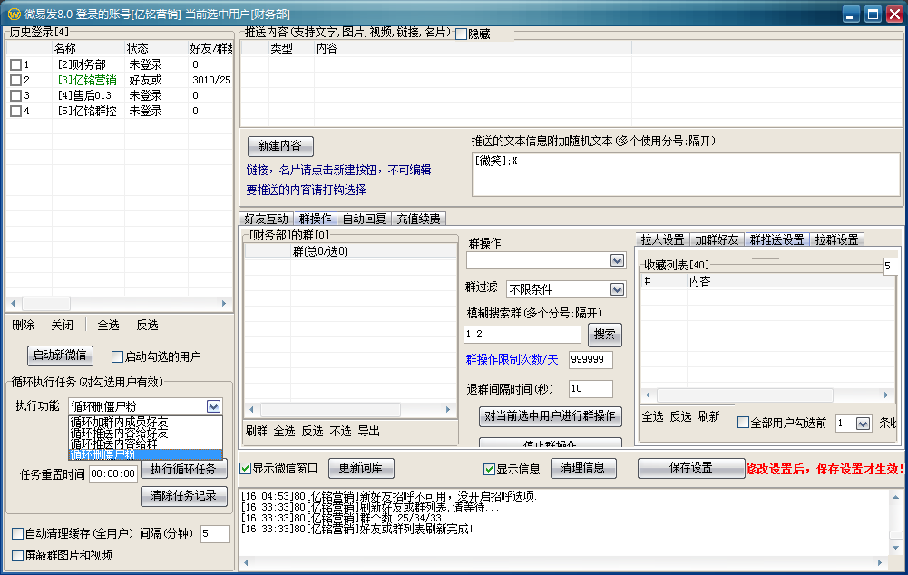Click random text box containing [微笑];X

(686, 175)
